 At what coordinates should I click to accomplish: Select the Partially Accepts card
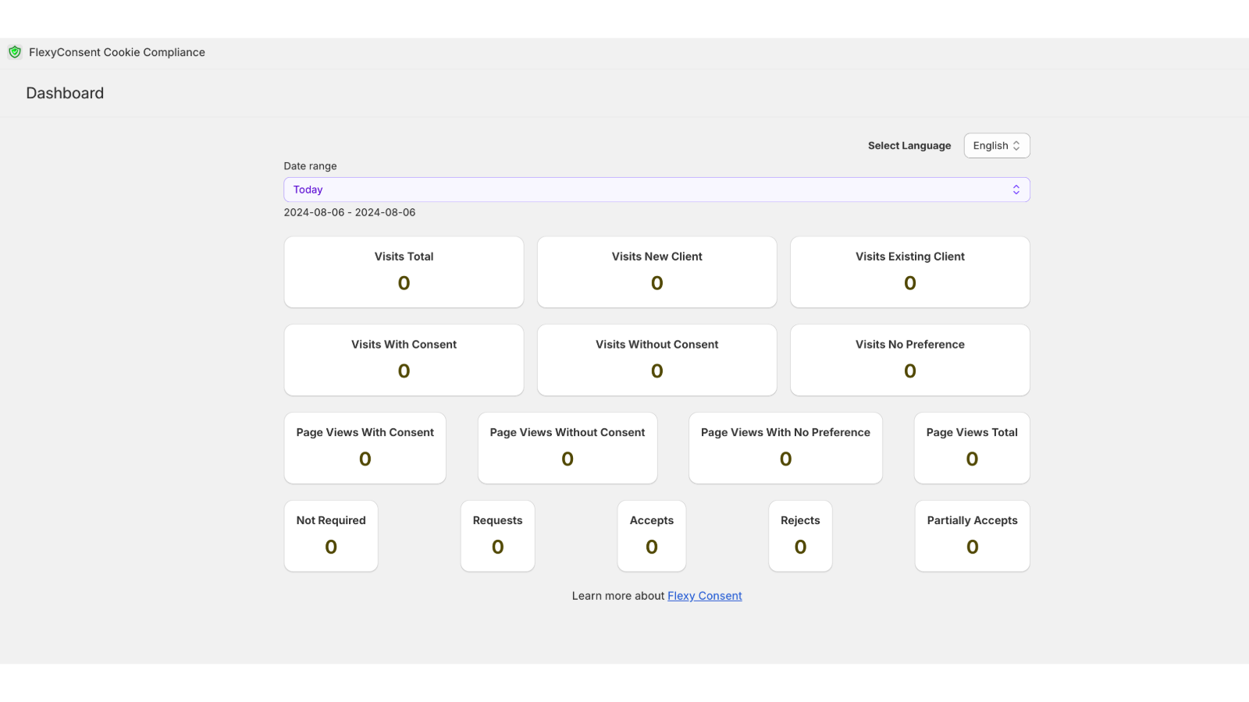(971, 536)
